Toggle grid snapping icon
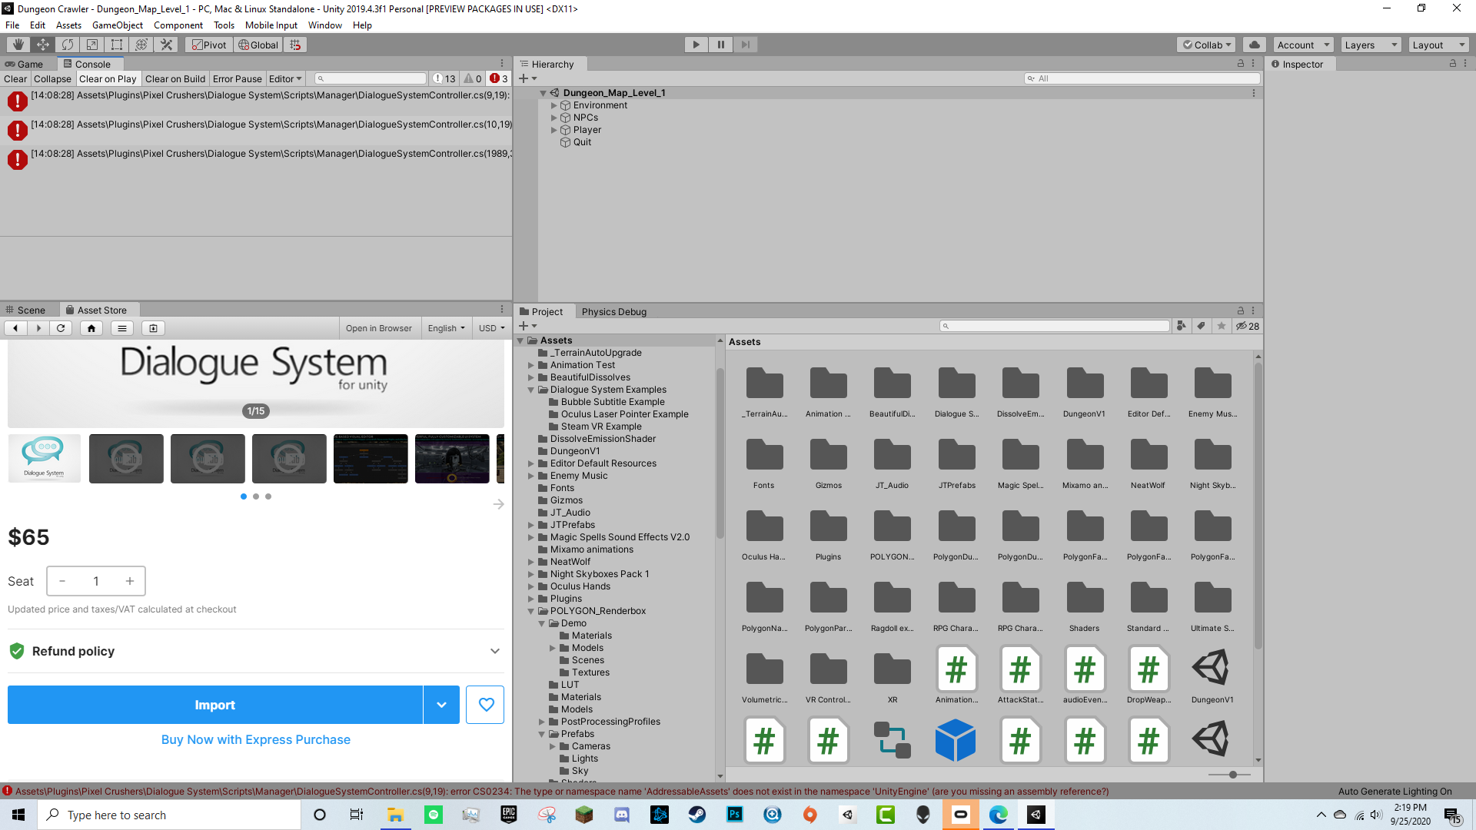1476x830 pixels. coord(295,45)
